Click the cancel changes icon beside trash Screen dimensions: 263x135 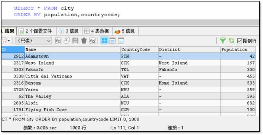pyautogui.click(x=92, y=41)
